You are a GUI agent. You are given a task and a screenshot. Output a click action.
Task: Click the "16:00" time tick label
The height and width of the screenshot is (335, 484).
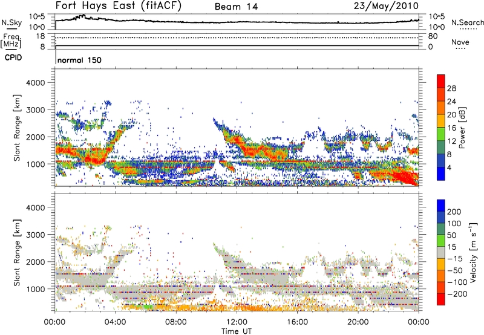click(x=297, y=322)
